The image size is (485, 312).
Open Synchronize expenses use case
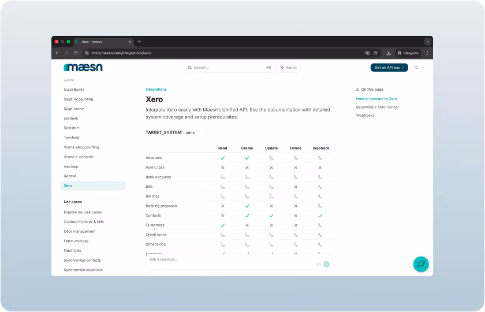83,270
